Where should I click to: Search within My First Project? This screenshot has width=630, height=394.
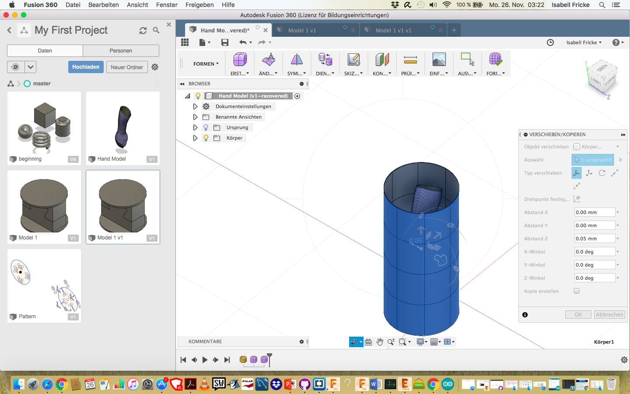(x=156, y=30)
